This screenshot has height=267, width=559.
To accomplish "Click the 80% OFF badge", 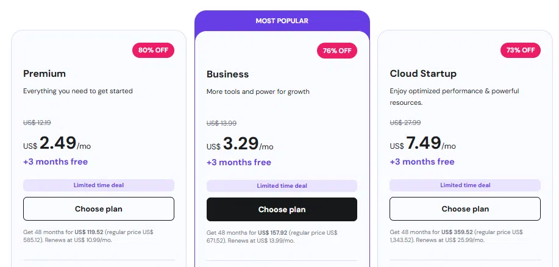I will pyautogui.click(x=153, y=50).
